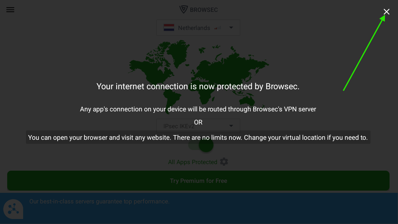Click the server signal strength icon
This screenshot has width=398, height=224.
pos(218,28)
